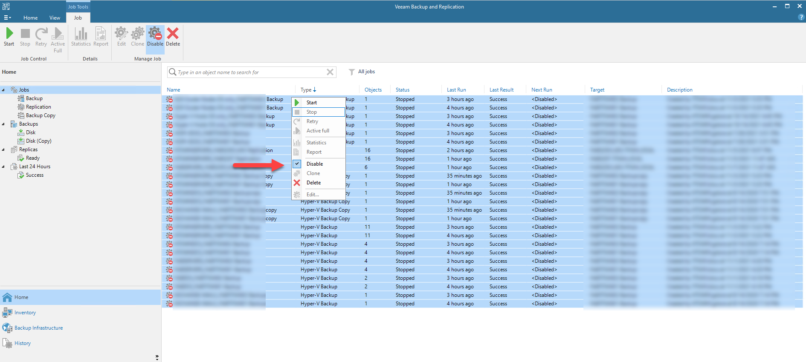Switch to the Home ribbon tab
This screenshot has width=806, height=362.
point(30,18)
